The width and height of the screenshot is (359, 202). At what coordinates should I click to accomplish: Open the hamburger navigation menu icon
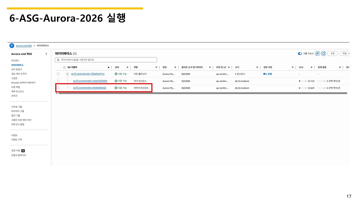pyautogui.click(x=12, y=45)
